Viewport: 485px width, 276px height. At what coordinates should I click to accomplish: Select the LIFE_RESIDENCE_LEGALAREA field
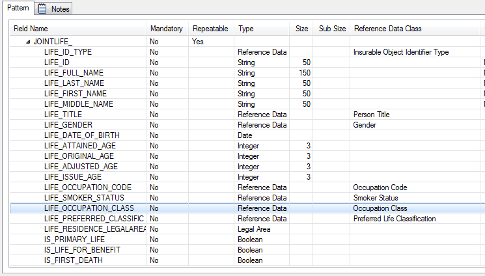(95, 229)
